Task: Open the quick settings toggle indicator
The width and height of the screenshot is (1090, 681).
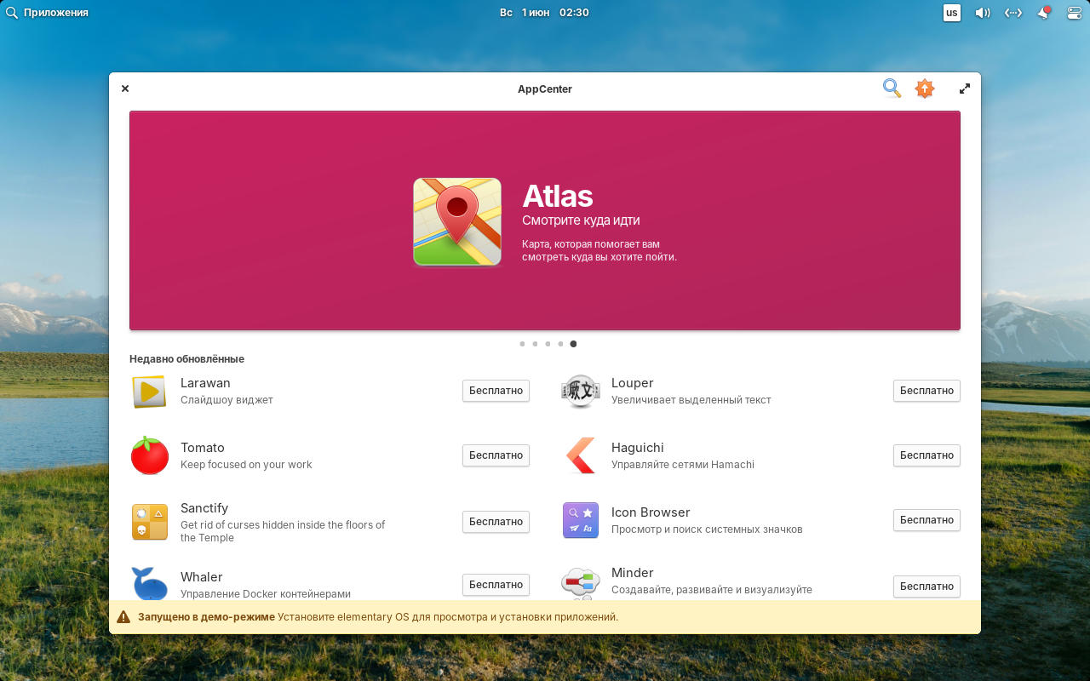Action: click(x=1073, y=13)
